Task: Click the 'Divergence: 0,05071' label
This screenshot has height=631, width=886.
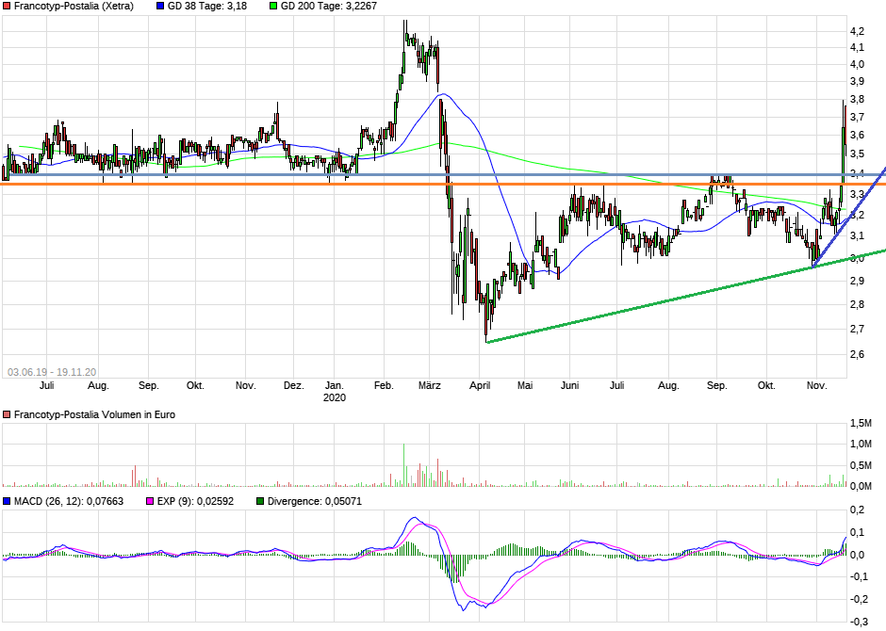Action: tap(315, 501)
